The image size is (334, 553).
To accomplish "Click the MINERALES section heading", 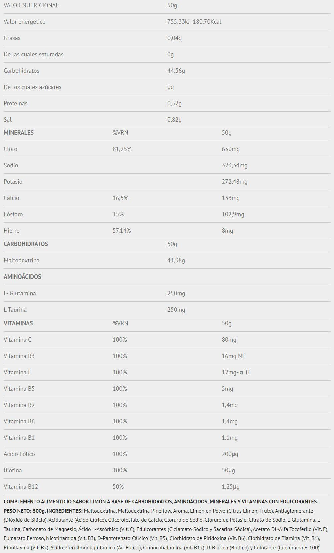I will [19, 133].
